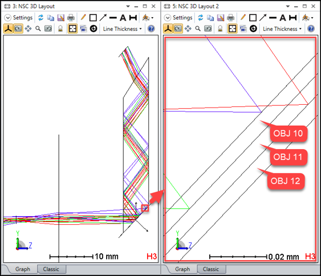Expand Settings in NSC 3D Layout window
The image size is (321, 276).
tap(19, 18)
